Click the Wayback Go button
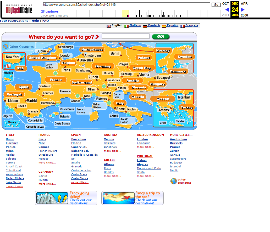270x232 pixels. [216, 5]
